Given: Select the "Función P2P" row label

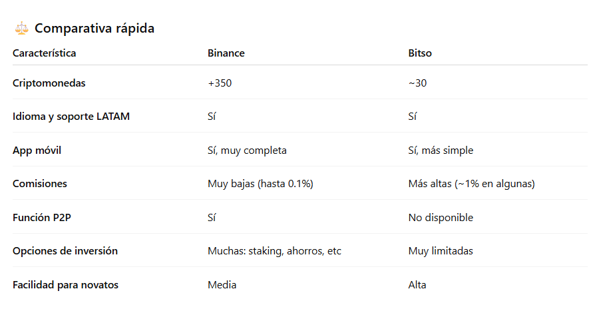Looking at the screenshot, I should click(x=42, y=218).
